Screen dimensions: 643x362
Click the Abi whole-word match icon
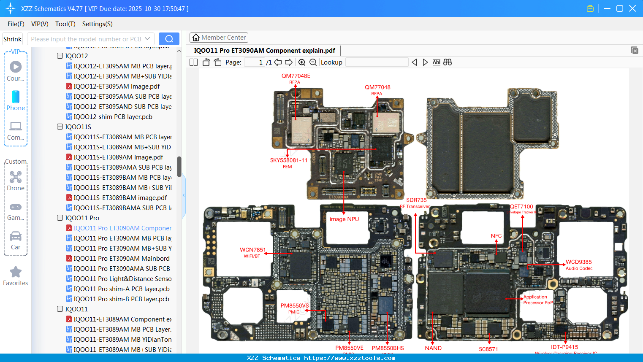(x=436, y=62)
